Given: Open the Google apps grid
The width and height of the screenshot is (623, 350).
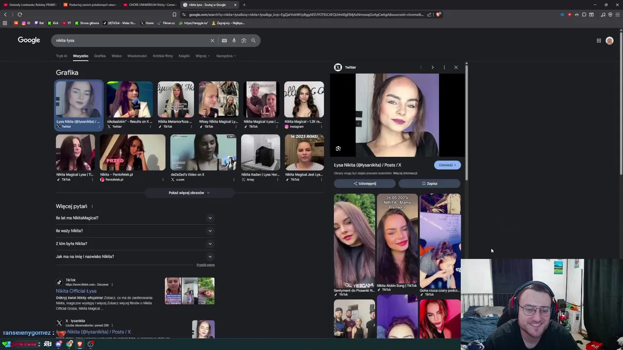Looking at the screenshot, I should tap(599, 40).
